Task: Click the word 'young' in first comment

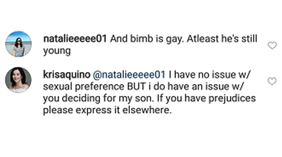Action: 57,51
